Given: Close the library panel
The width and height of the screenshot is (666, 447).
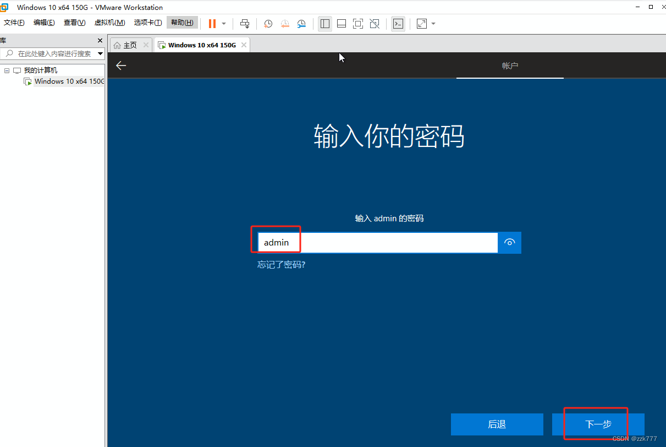Looking at the screenshot, I should pos(100,40).
